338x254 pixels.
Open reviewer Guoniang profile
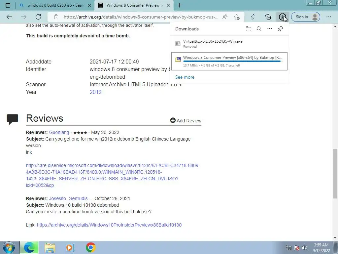(59, 132)
